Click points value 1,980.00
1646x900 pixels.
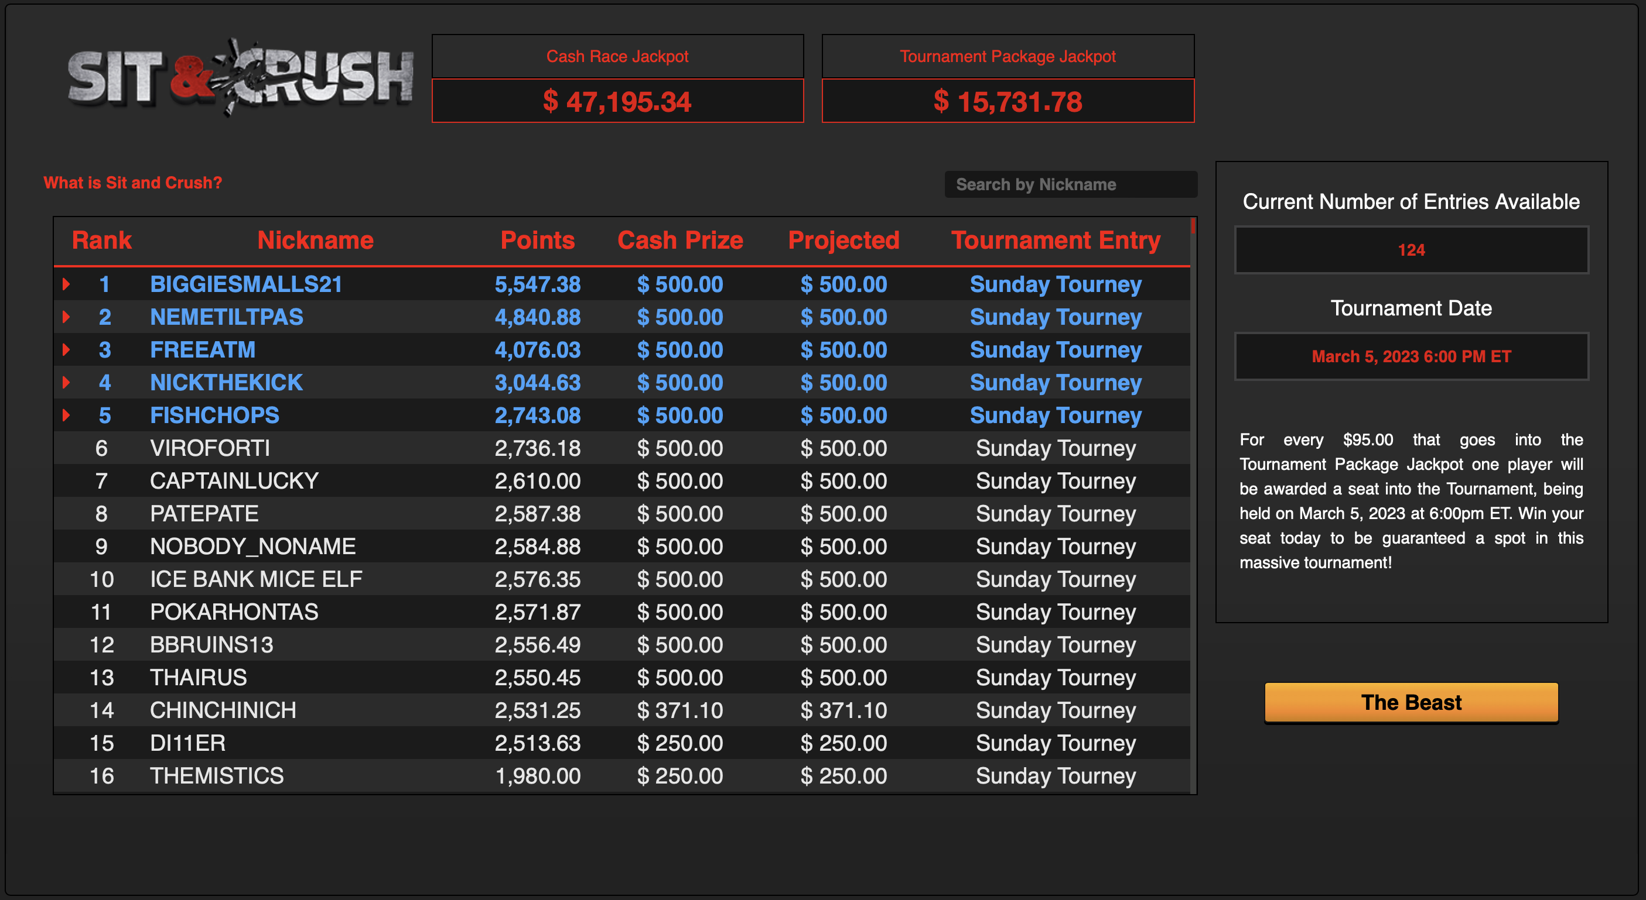click(x=537, y=775)
